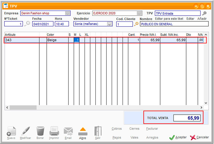The height and width of the screenshot is (144, 214).
Task: Expand the Ejercicio dropdown
Action: [x=139, y=13]
